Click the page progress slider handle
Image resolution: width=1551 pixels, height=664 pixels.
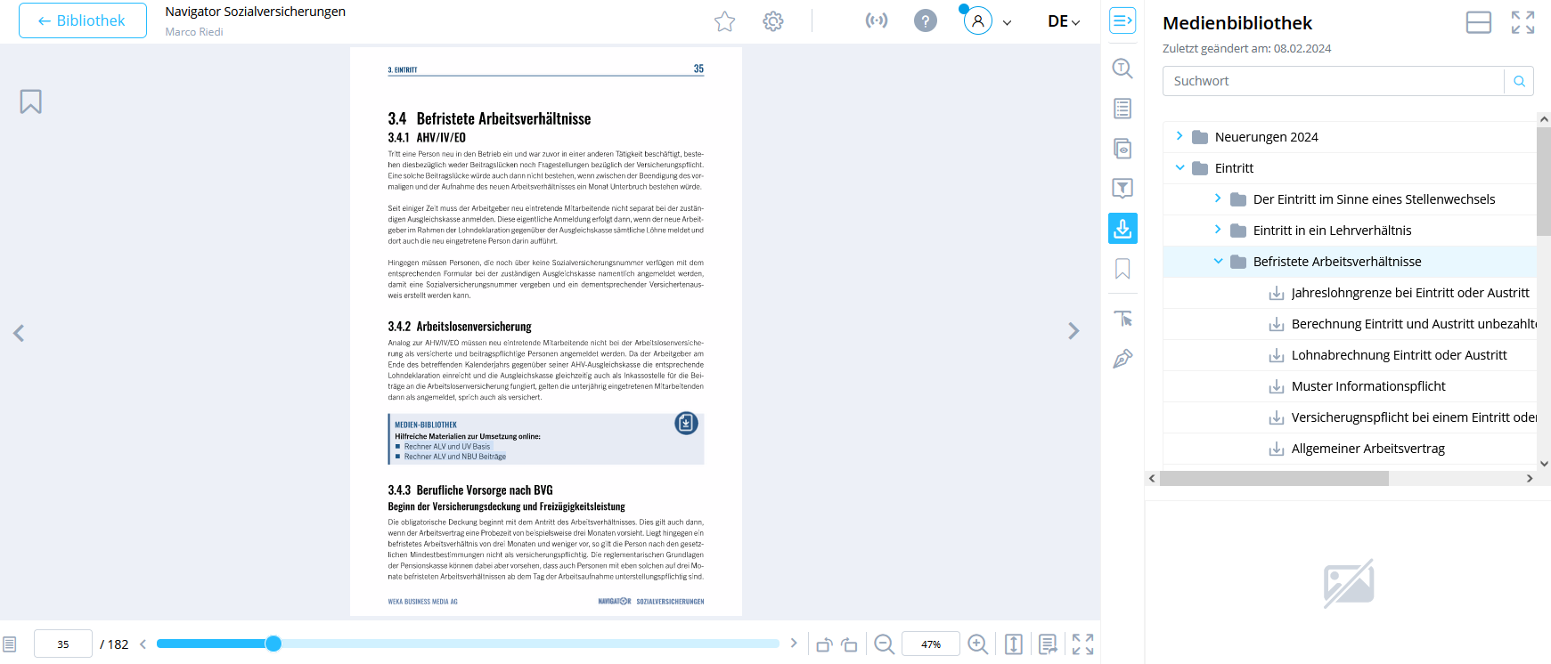[273, 644]
